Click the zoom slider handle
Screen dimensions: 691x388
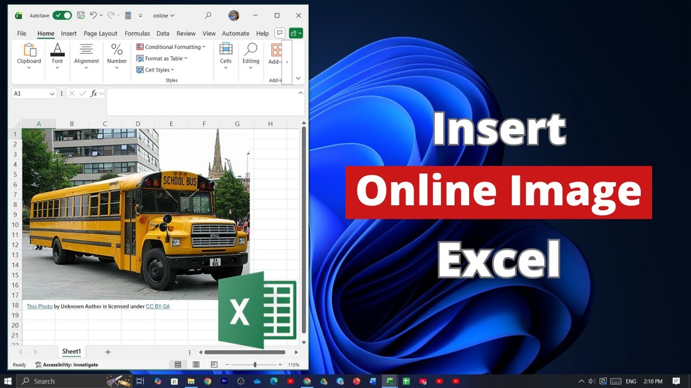(255, 365)
